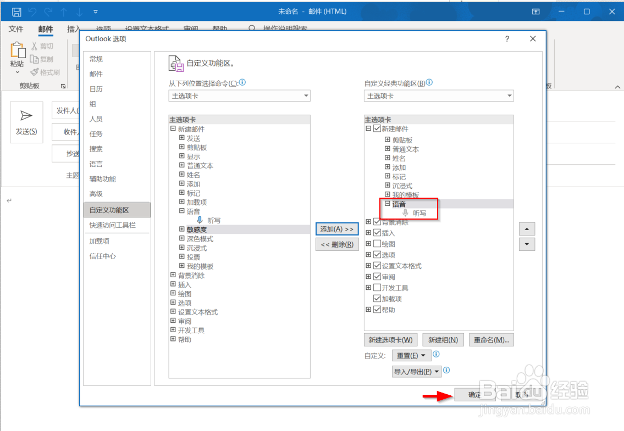Click the help question mark in dialog
This screenshot has height=431, width=624.
click(x=507, y=39)
